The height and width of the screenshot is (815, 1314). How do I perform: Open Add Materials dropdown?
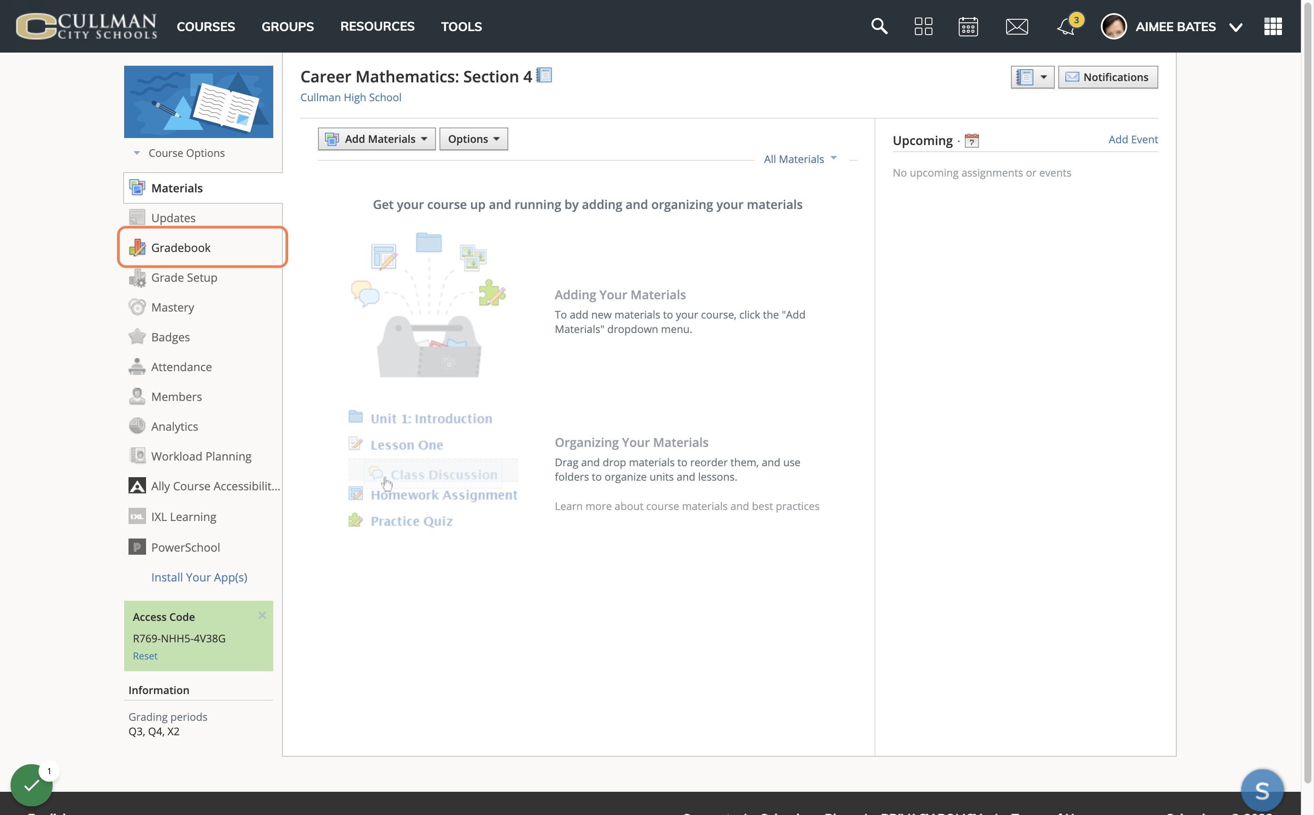376,139
